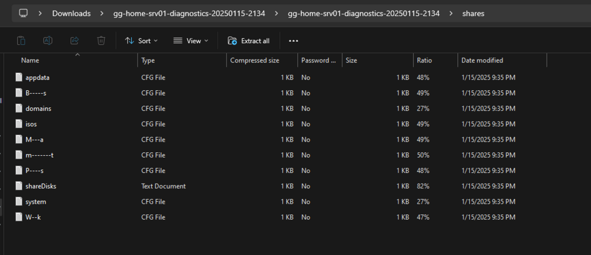Select the domains file name
591x255 pixels.
point(38,109)
